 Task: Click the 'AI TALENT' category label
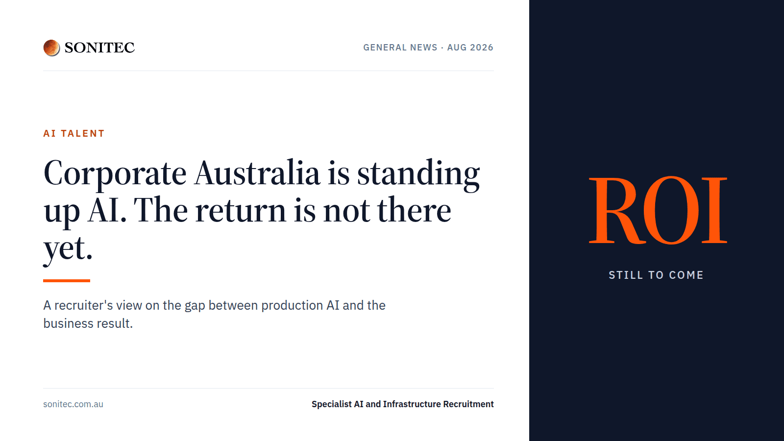[x=74, y=133]
